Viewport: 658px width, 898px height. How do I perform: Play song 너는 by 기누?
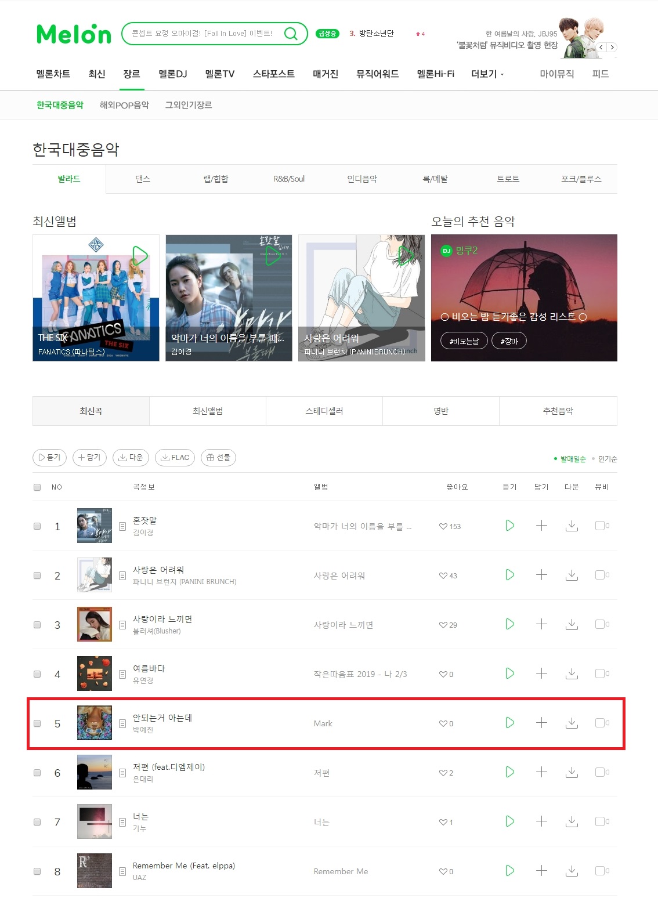[510, 821]
